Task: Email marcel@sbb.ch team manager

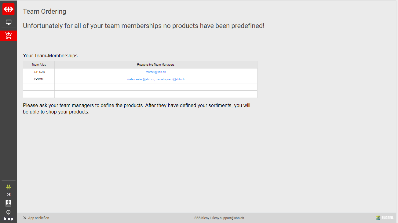Action: [156, 72]
